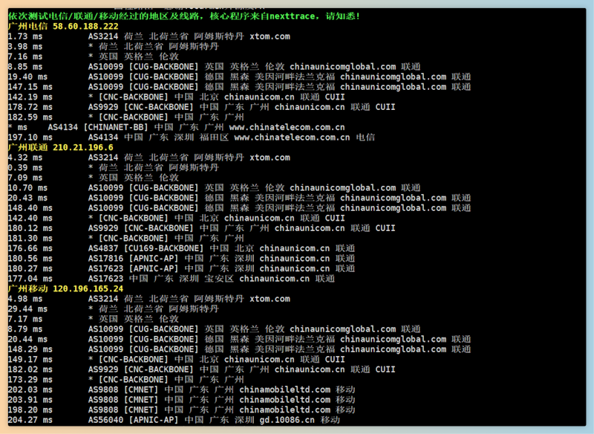This screenshot has height=434, width=594.
Task: Select the 8.79 ms latency value
Action: click(x=25, y=329)
